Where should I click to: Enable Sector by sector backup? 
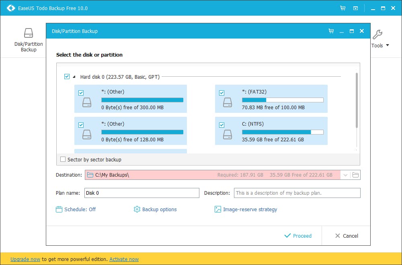point(63,159)
